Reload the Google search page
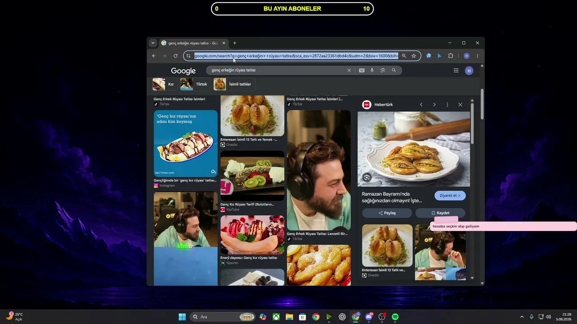 tap(175, 56)
